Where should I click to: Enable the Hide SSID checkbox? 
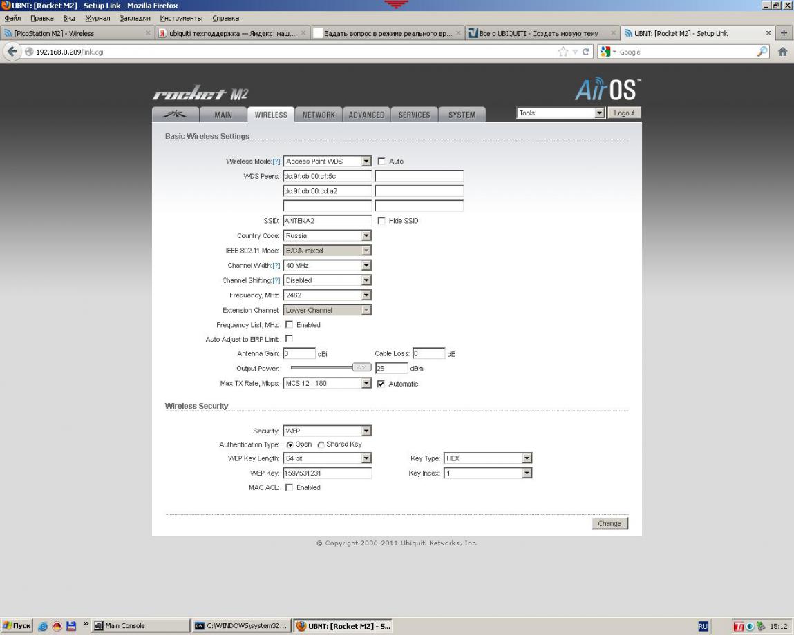[x=381, y=221]
